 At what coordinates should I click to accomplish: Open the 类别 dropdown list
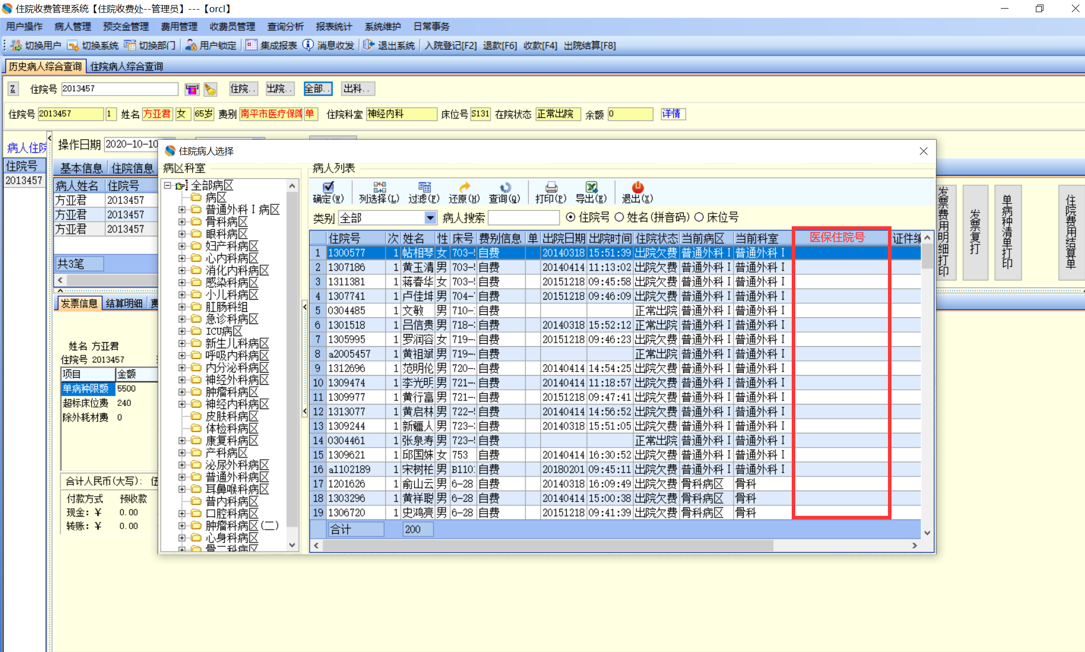click(430, 218)
